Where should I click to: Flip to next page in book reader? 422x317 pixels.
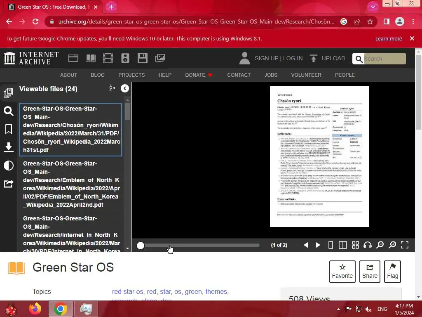[318, 245]
